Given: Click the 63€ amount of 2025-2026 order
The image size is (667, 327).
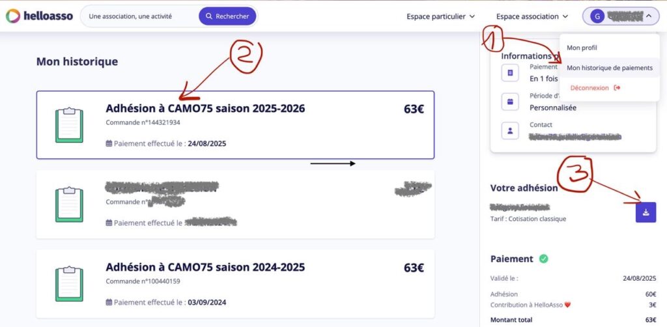Looking at the screenshot, I should click(414, 109).
